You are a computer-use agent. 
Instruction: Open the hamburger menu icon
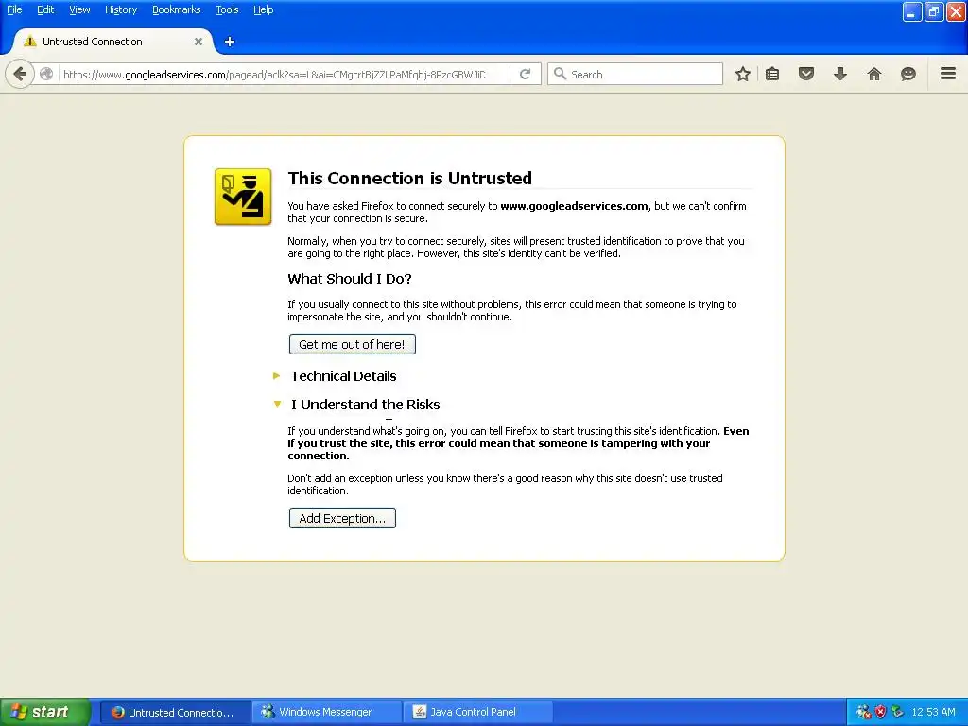click(x=948, y=74)
